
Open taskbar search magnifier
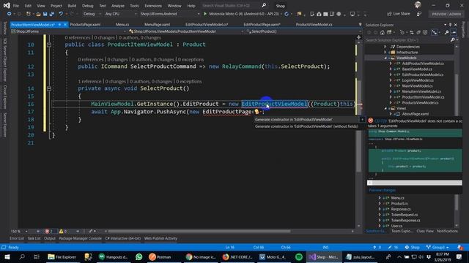click(x=22, y=256)
